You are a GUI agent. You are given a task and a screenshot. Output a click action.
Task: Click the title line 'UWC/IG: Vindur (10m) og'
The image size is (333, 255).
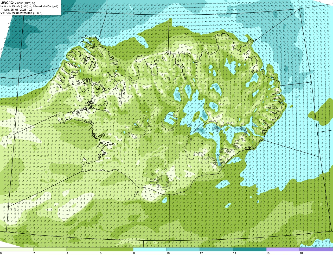[x=18, y=3]
